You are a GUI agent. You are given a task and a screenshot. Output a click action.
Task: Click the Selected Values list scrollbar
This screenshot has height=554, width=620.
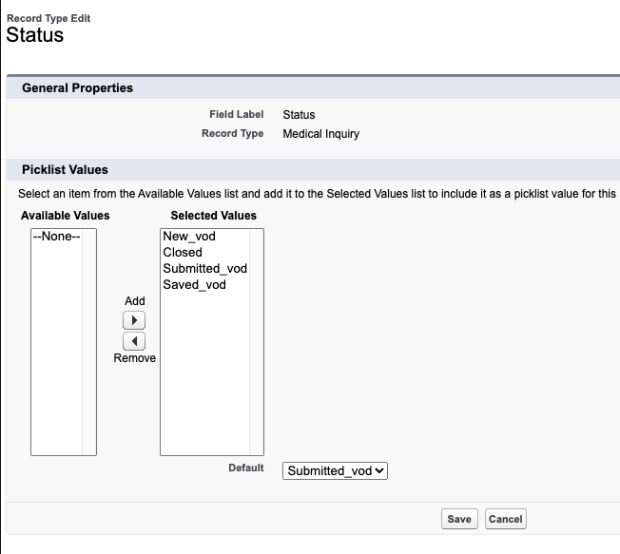pos(256,342)
